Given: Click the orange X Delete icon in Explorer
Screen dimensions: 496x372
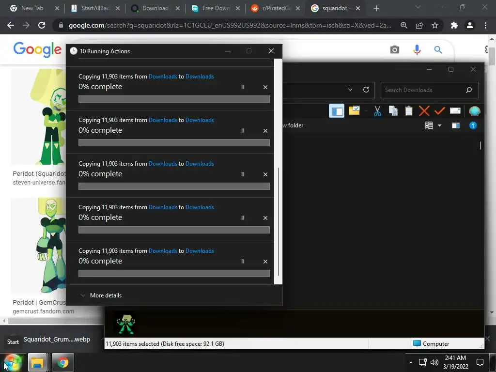Looking at the screenshot, I should click(424, 111).
